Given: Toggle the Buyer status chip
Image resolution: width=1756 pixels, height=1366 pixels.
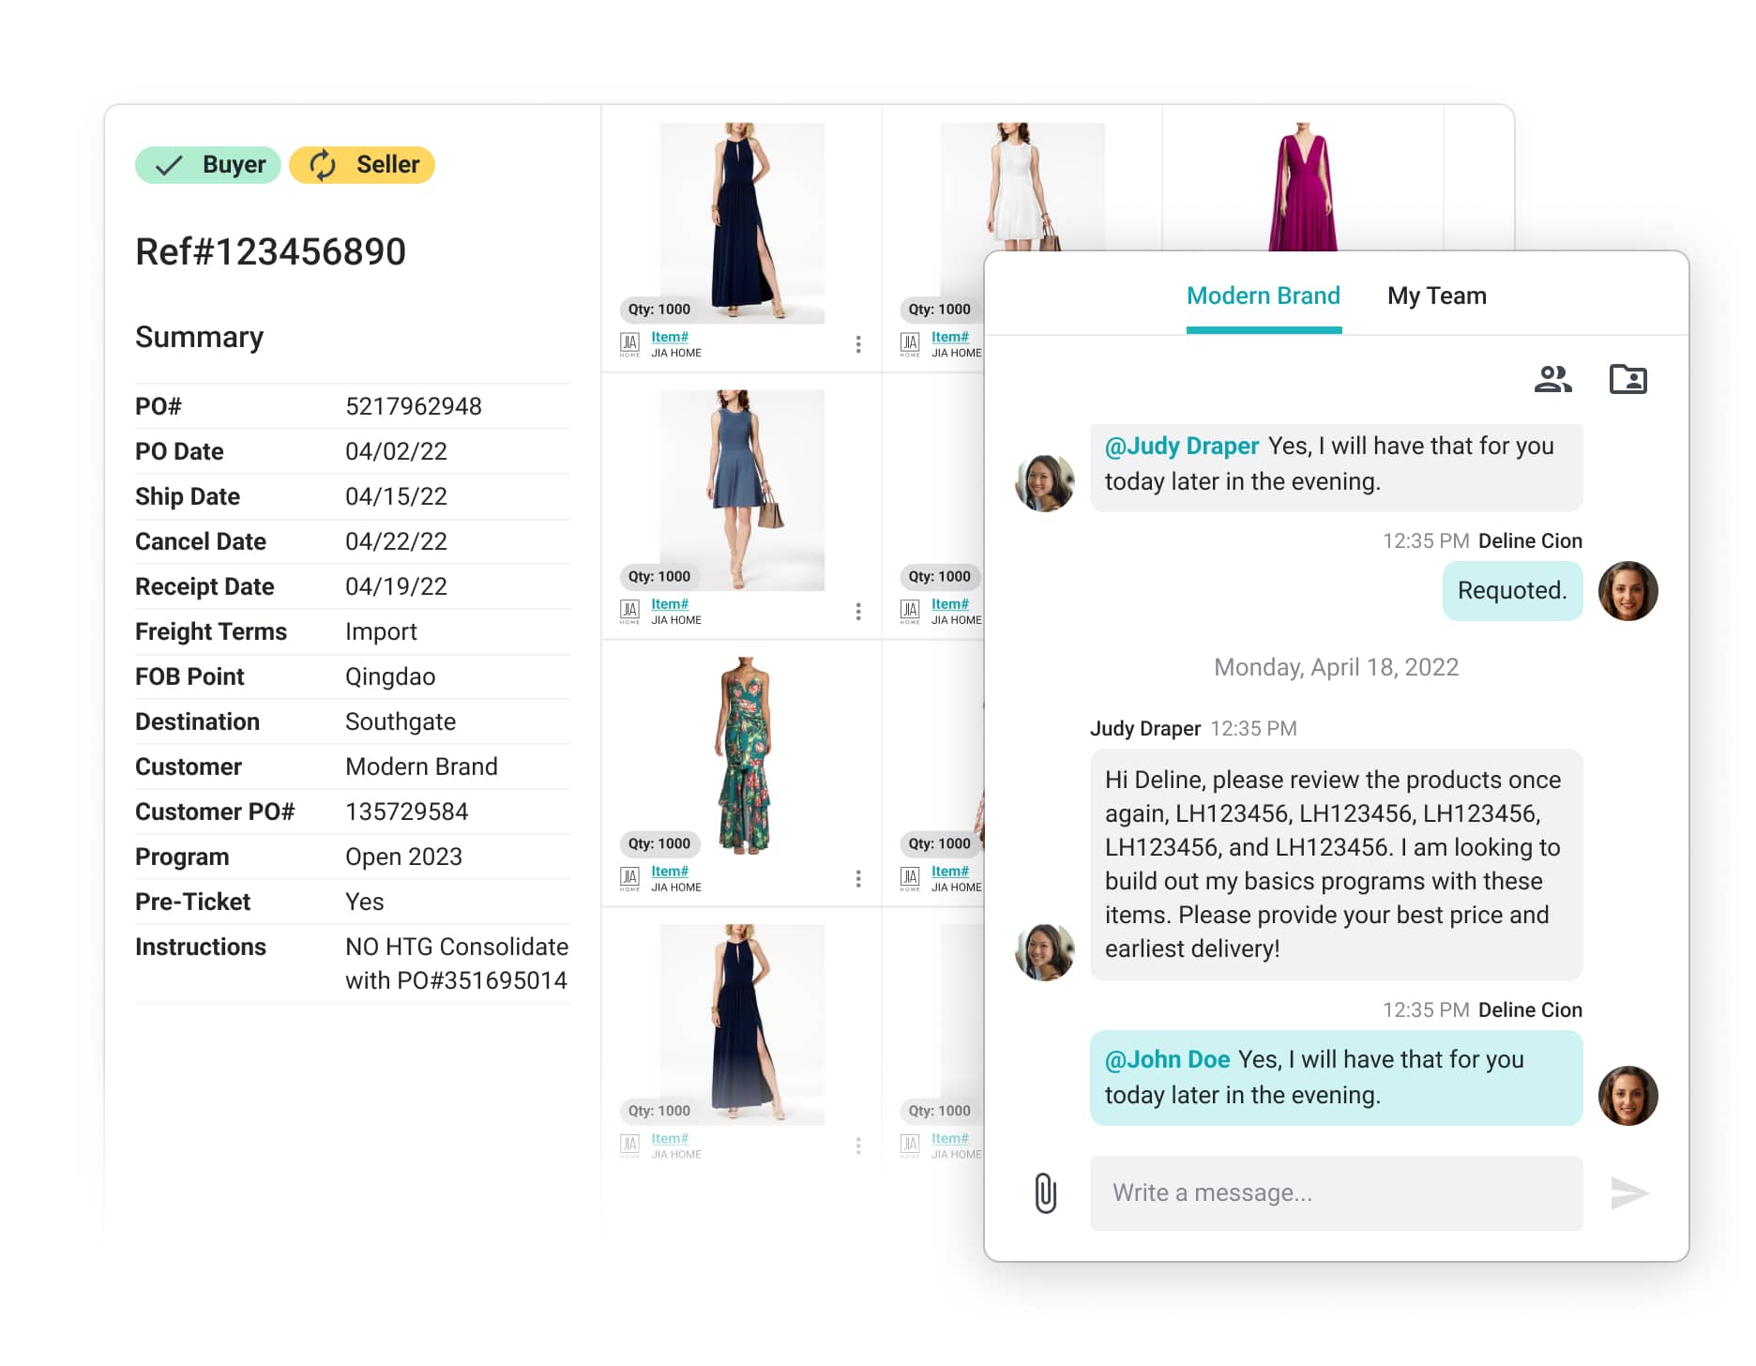Looking at the screenshot, I should [x=208, y=165].
